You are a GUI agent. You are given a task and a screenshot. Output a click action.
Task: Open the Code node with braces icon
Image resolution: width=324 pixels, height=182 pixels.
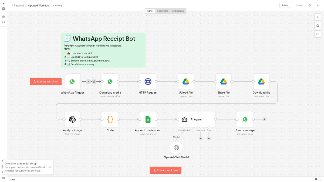110,119
